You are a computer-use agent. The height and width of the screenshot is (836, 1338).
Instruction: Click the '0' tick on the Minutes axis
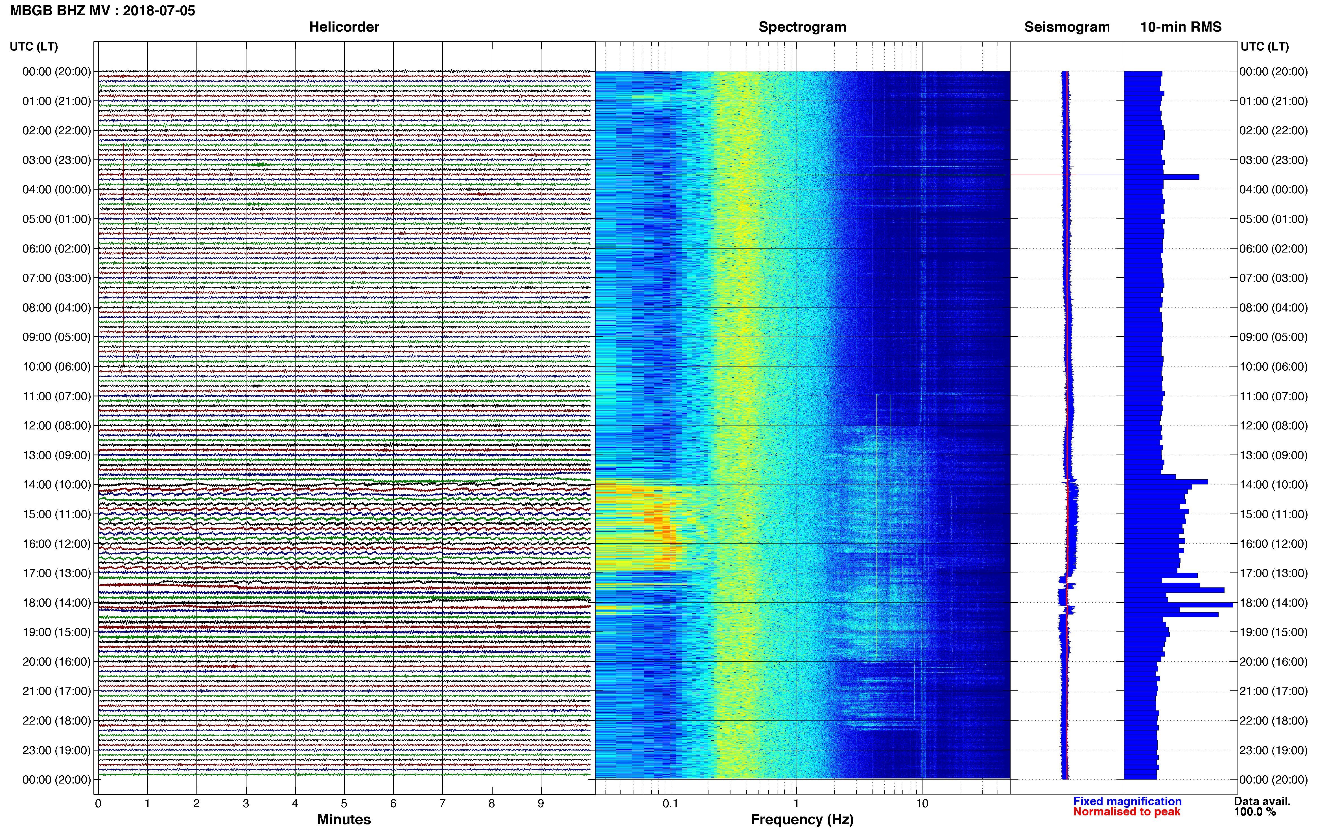99,803
